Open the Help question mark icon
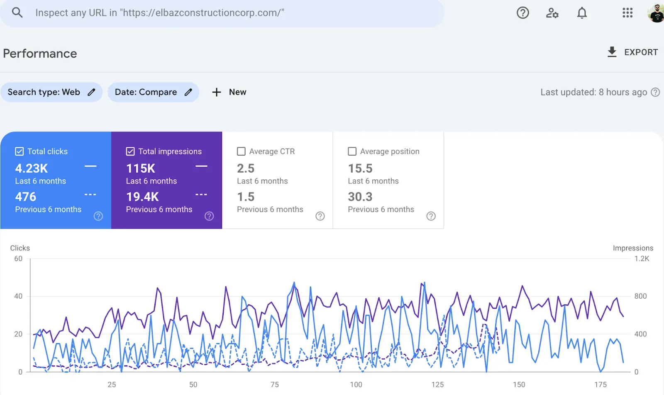 522,13
